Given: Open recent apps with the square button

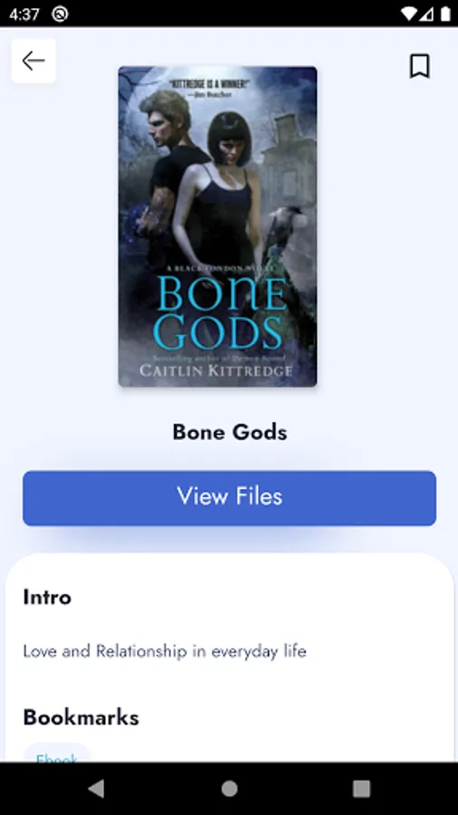Looking at the screenshot, I should (361, 789).
